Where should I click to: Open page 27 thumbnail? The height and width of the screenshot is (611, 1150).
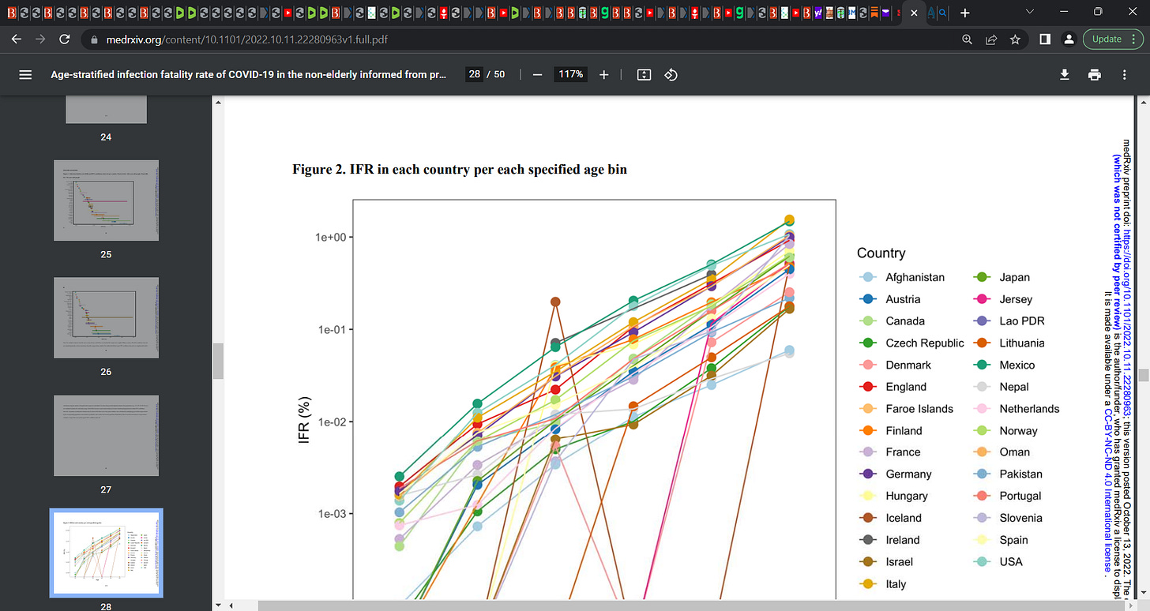106,435
